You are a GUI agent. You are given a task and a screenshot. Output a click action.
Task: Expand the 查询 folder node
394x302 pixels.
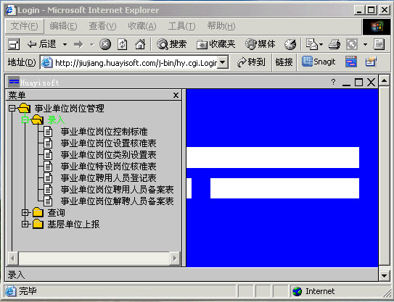coord(25,212)
